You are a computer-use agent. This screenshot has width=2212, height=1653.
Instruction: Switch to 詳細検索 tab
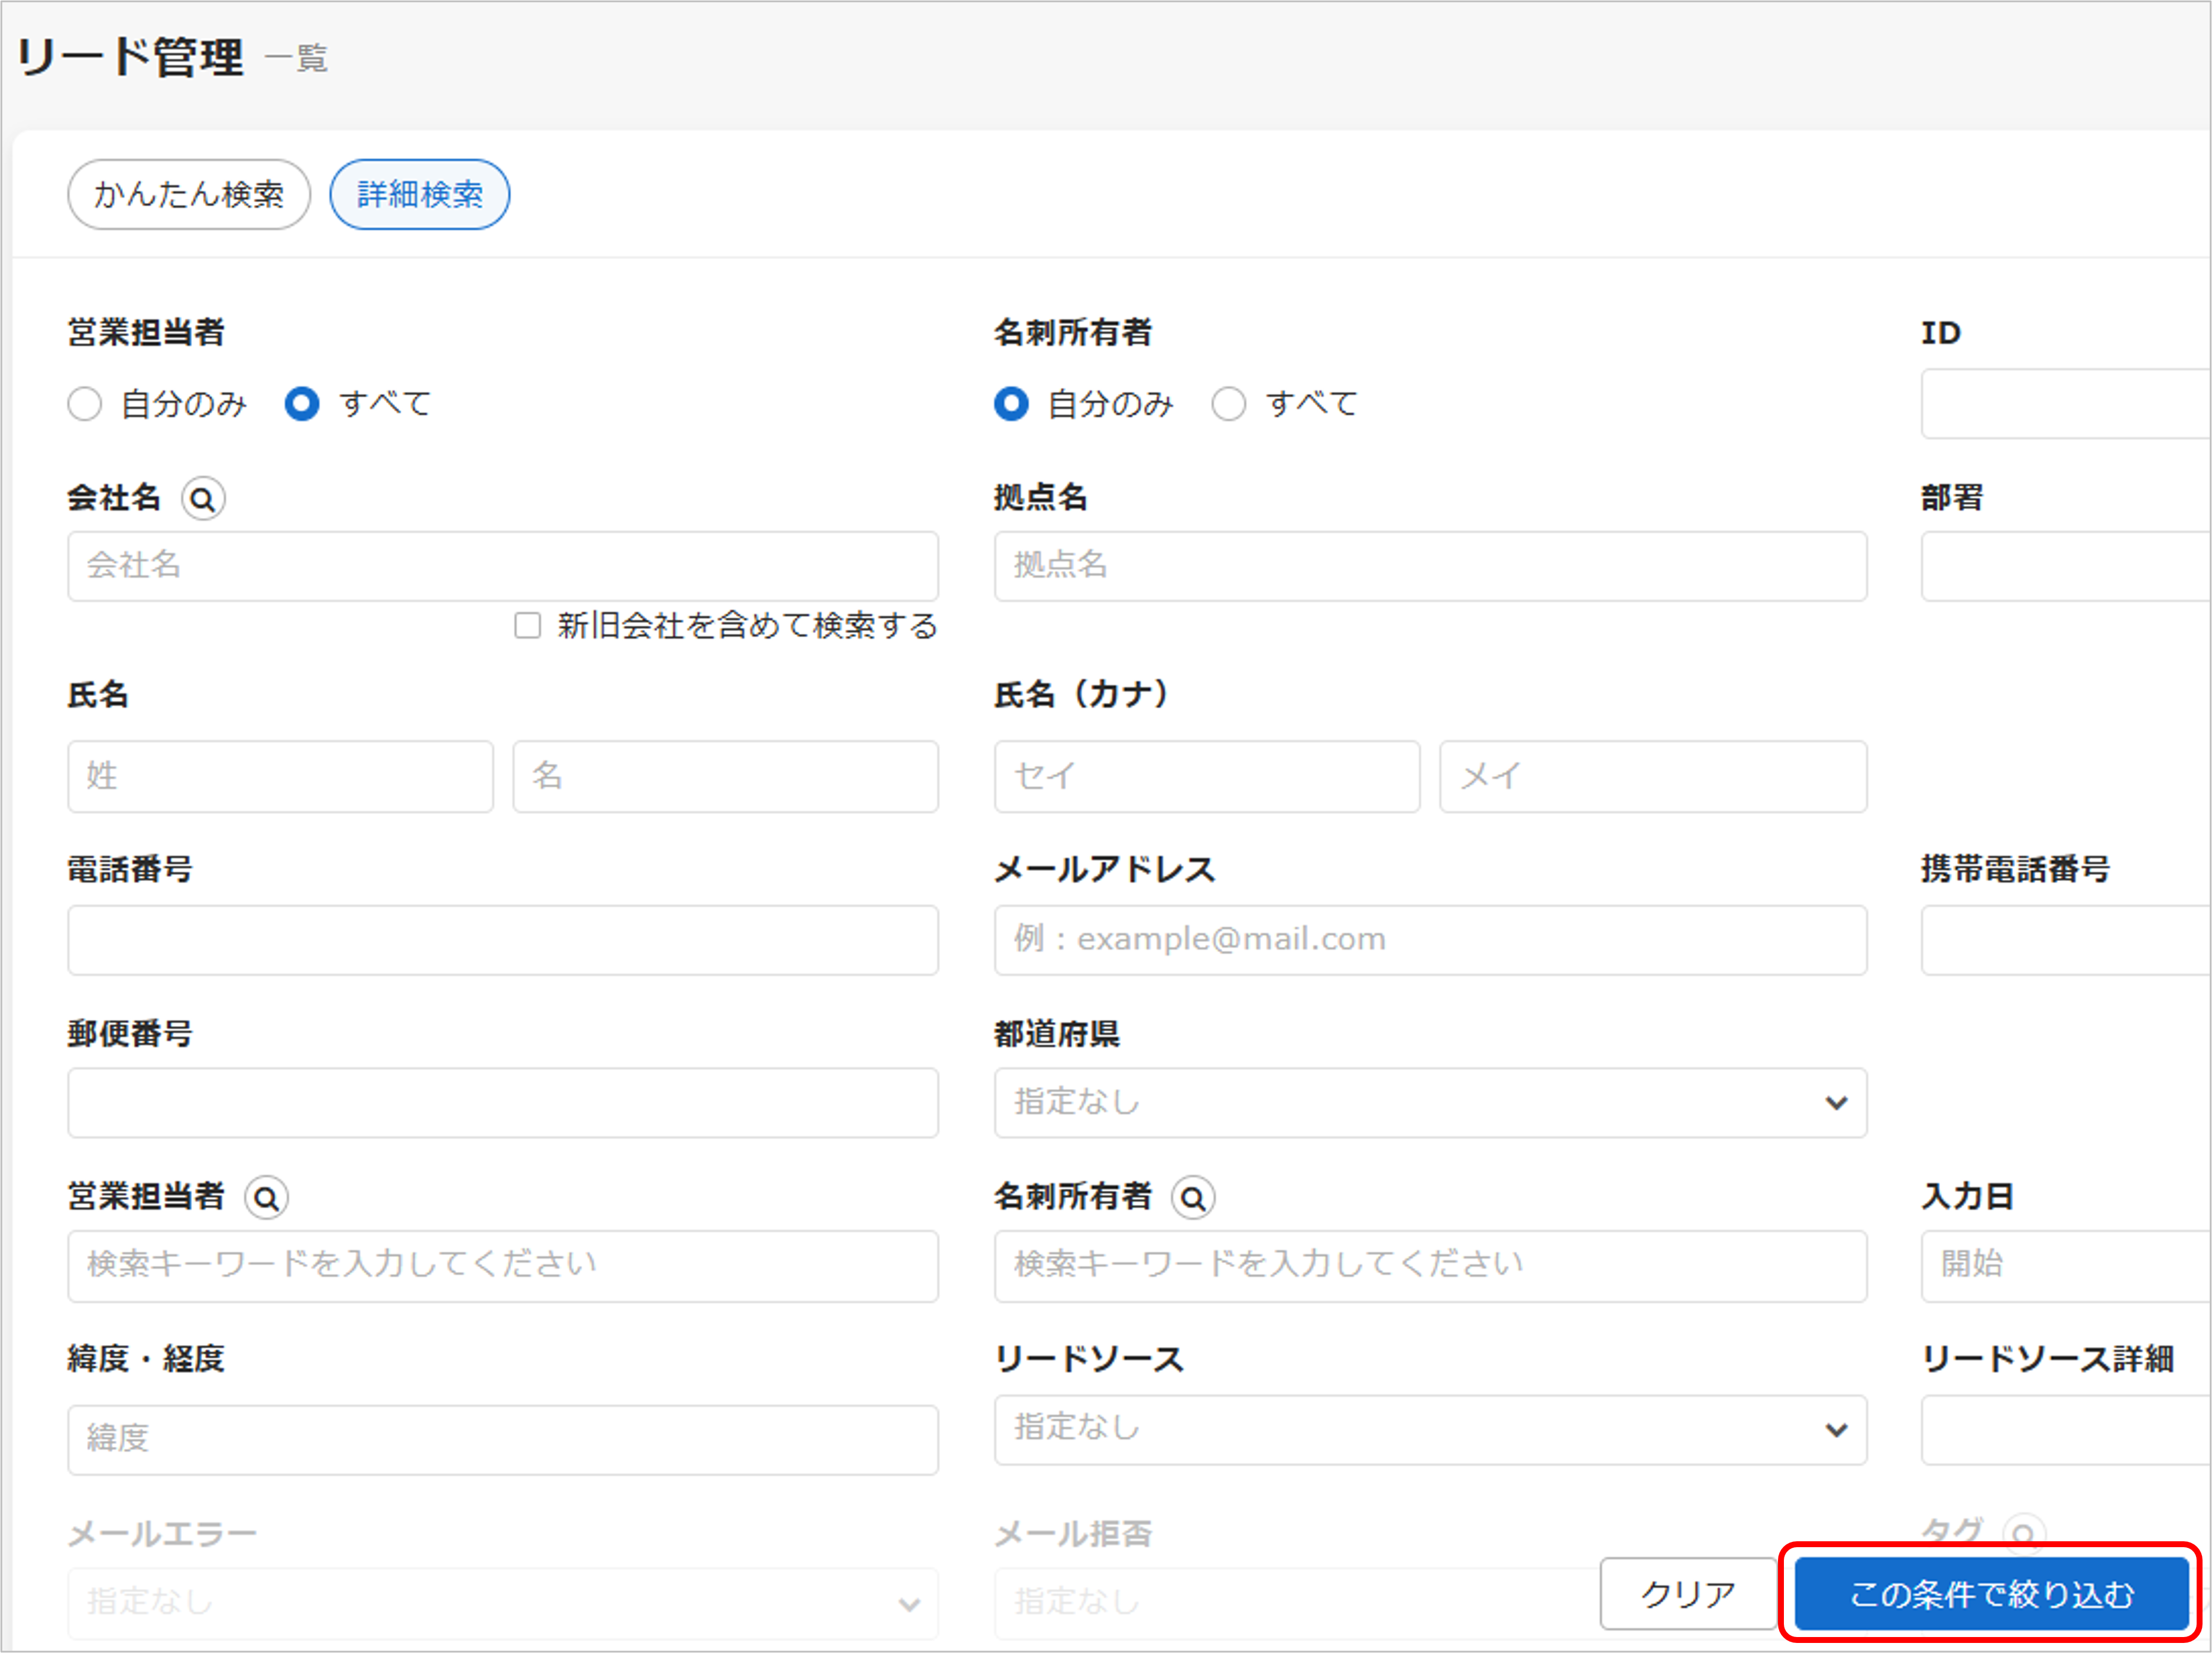[x=419, y=194]
